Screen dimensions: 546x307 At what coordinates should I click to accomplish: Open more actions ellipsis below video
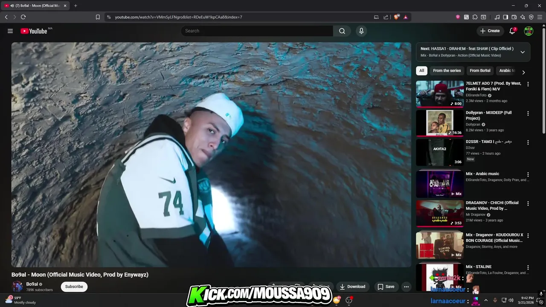coord(406,287)
